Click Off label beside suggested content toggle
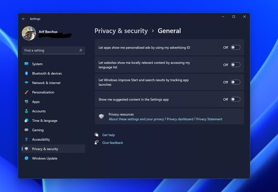The width and height of the screenshot is (278, 192). pyautogui.click(x=225, y=99)
